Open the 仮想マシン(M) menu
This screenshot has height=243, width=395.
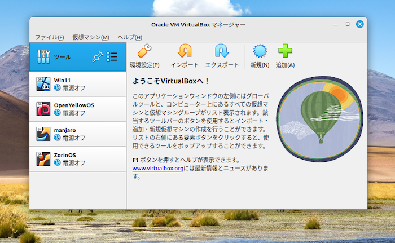pyautogui.click(x=91, y=37)
